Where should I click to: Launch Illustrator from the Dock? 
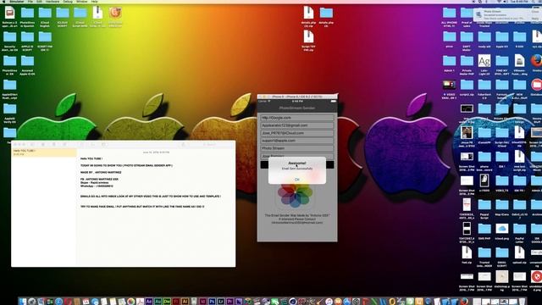pyautogui.click(x=185, y=302)
